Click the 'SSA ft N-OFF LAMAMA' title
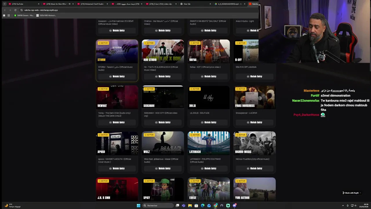Screen dimensions: 371x209 (x=246, y=67)
